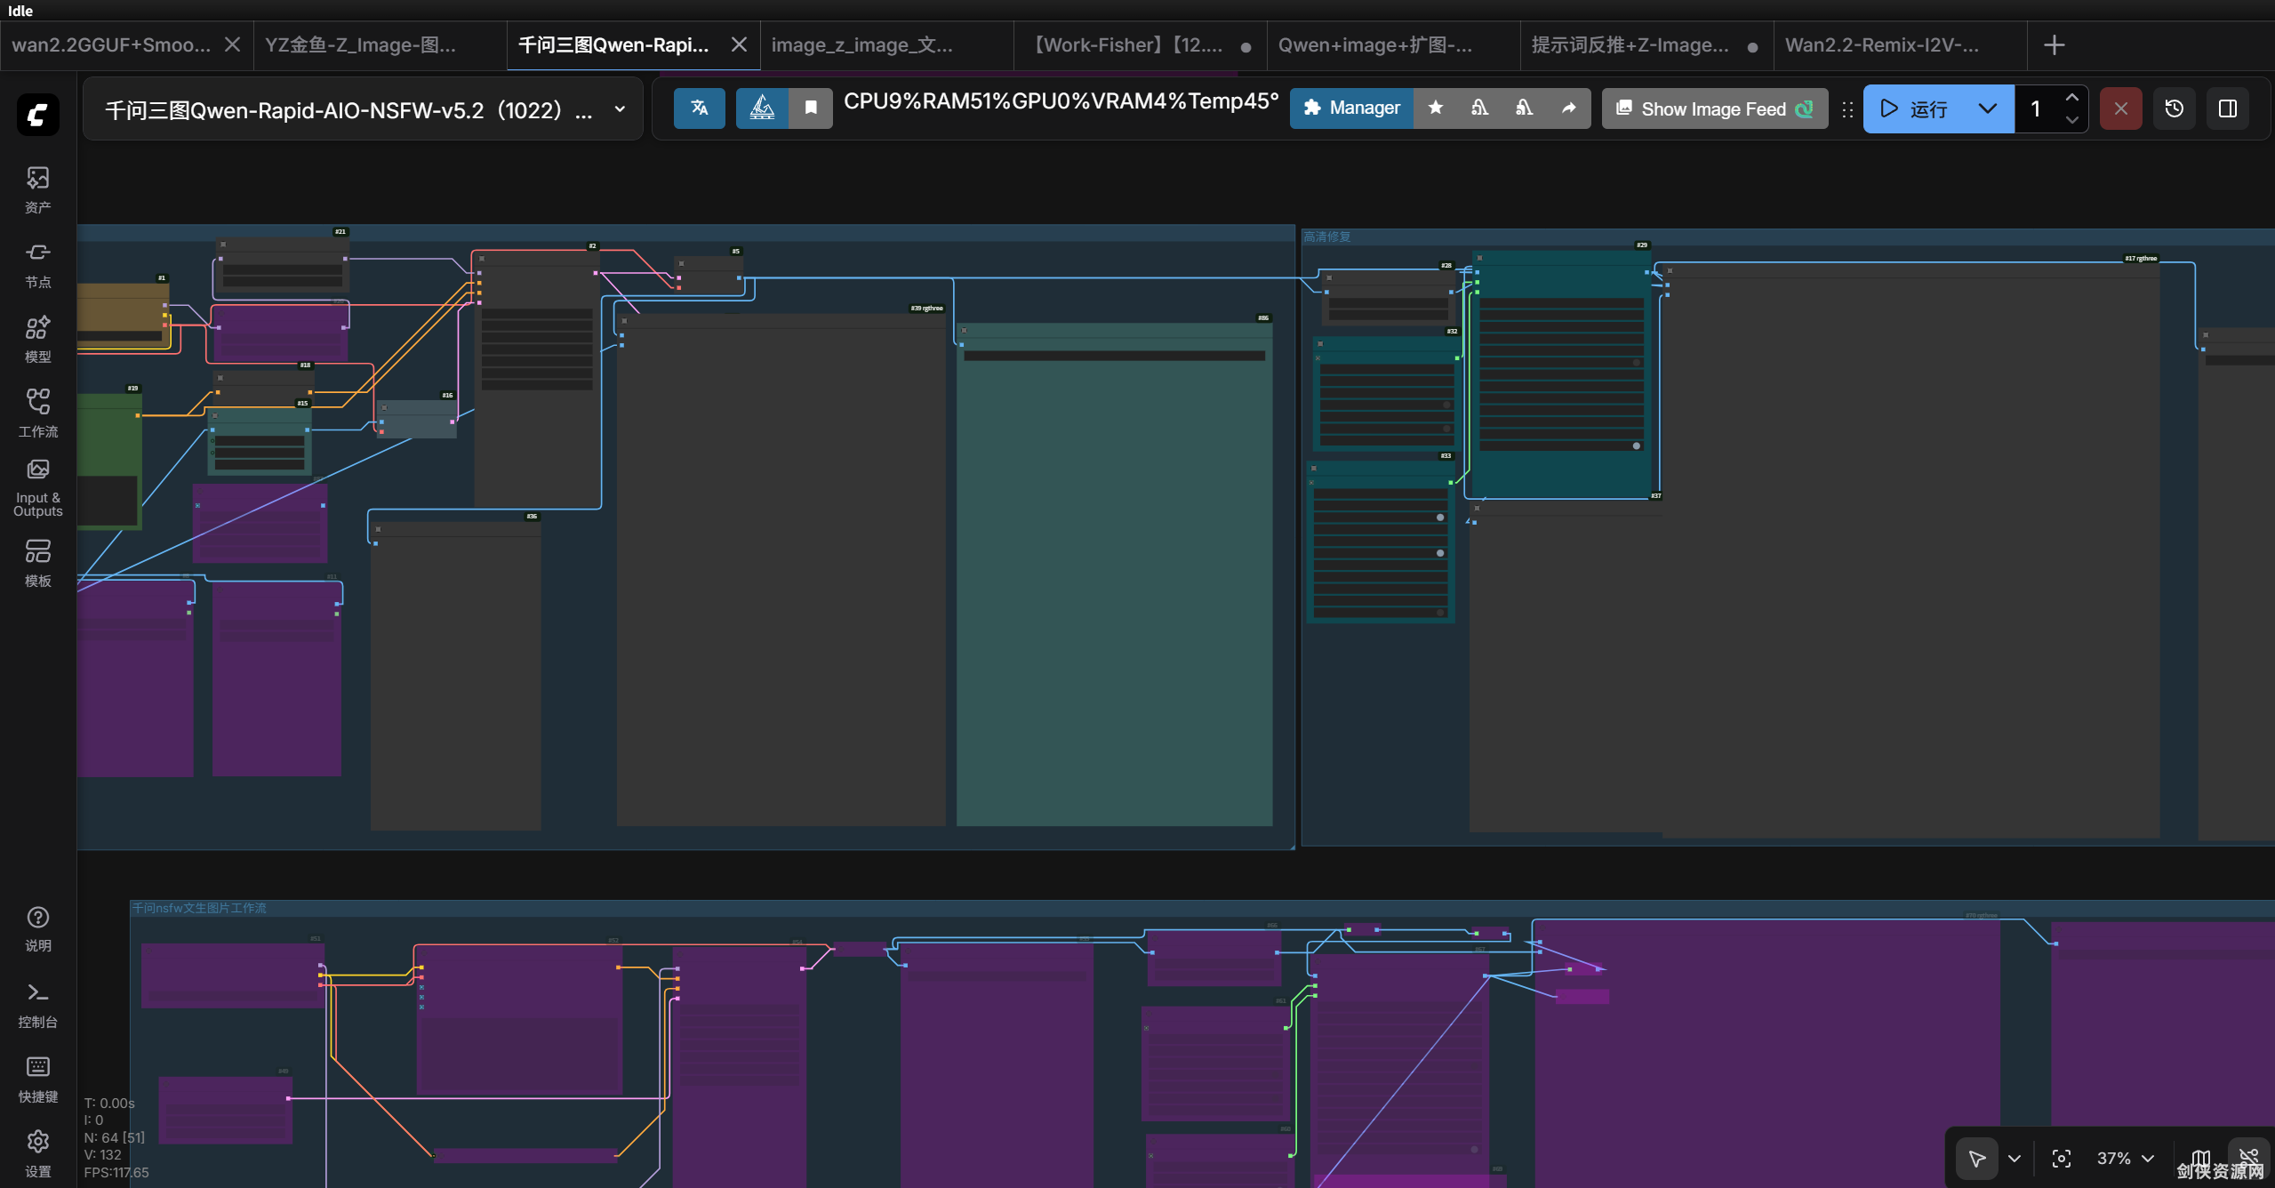Screen dimensions: 2275x1188
Task: Click the share arrow icon
Action: point(1568,108)
